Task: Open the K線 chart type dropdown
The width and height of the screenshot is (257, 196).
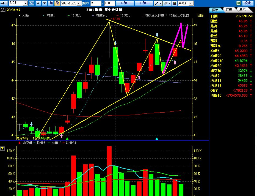Action: [125, 3]
